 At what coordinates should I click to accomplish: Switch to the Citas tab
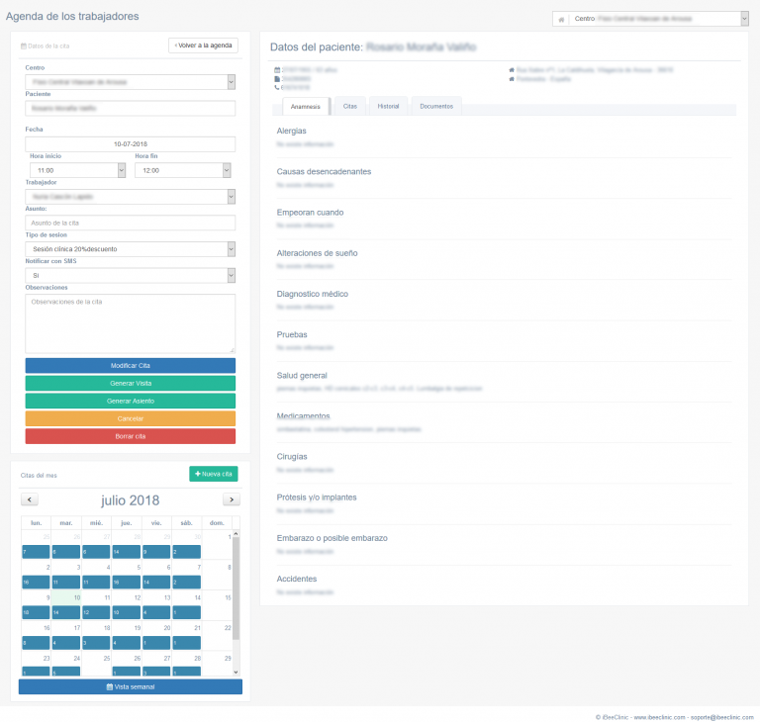[350, 106]
